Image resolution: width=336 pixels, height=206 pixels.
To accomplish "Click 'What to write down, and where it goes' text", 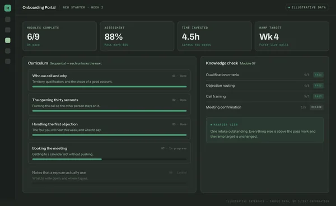I will click(x=60, y=179).
